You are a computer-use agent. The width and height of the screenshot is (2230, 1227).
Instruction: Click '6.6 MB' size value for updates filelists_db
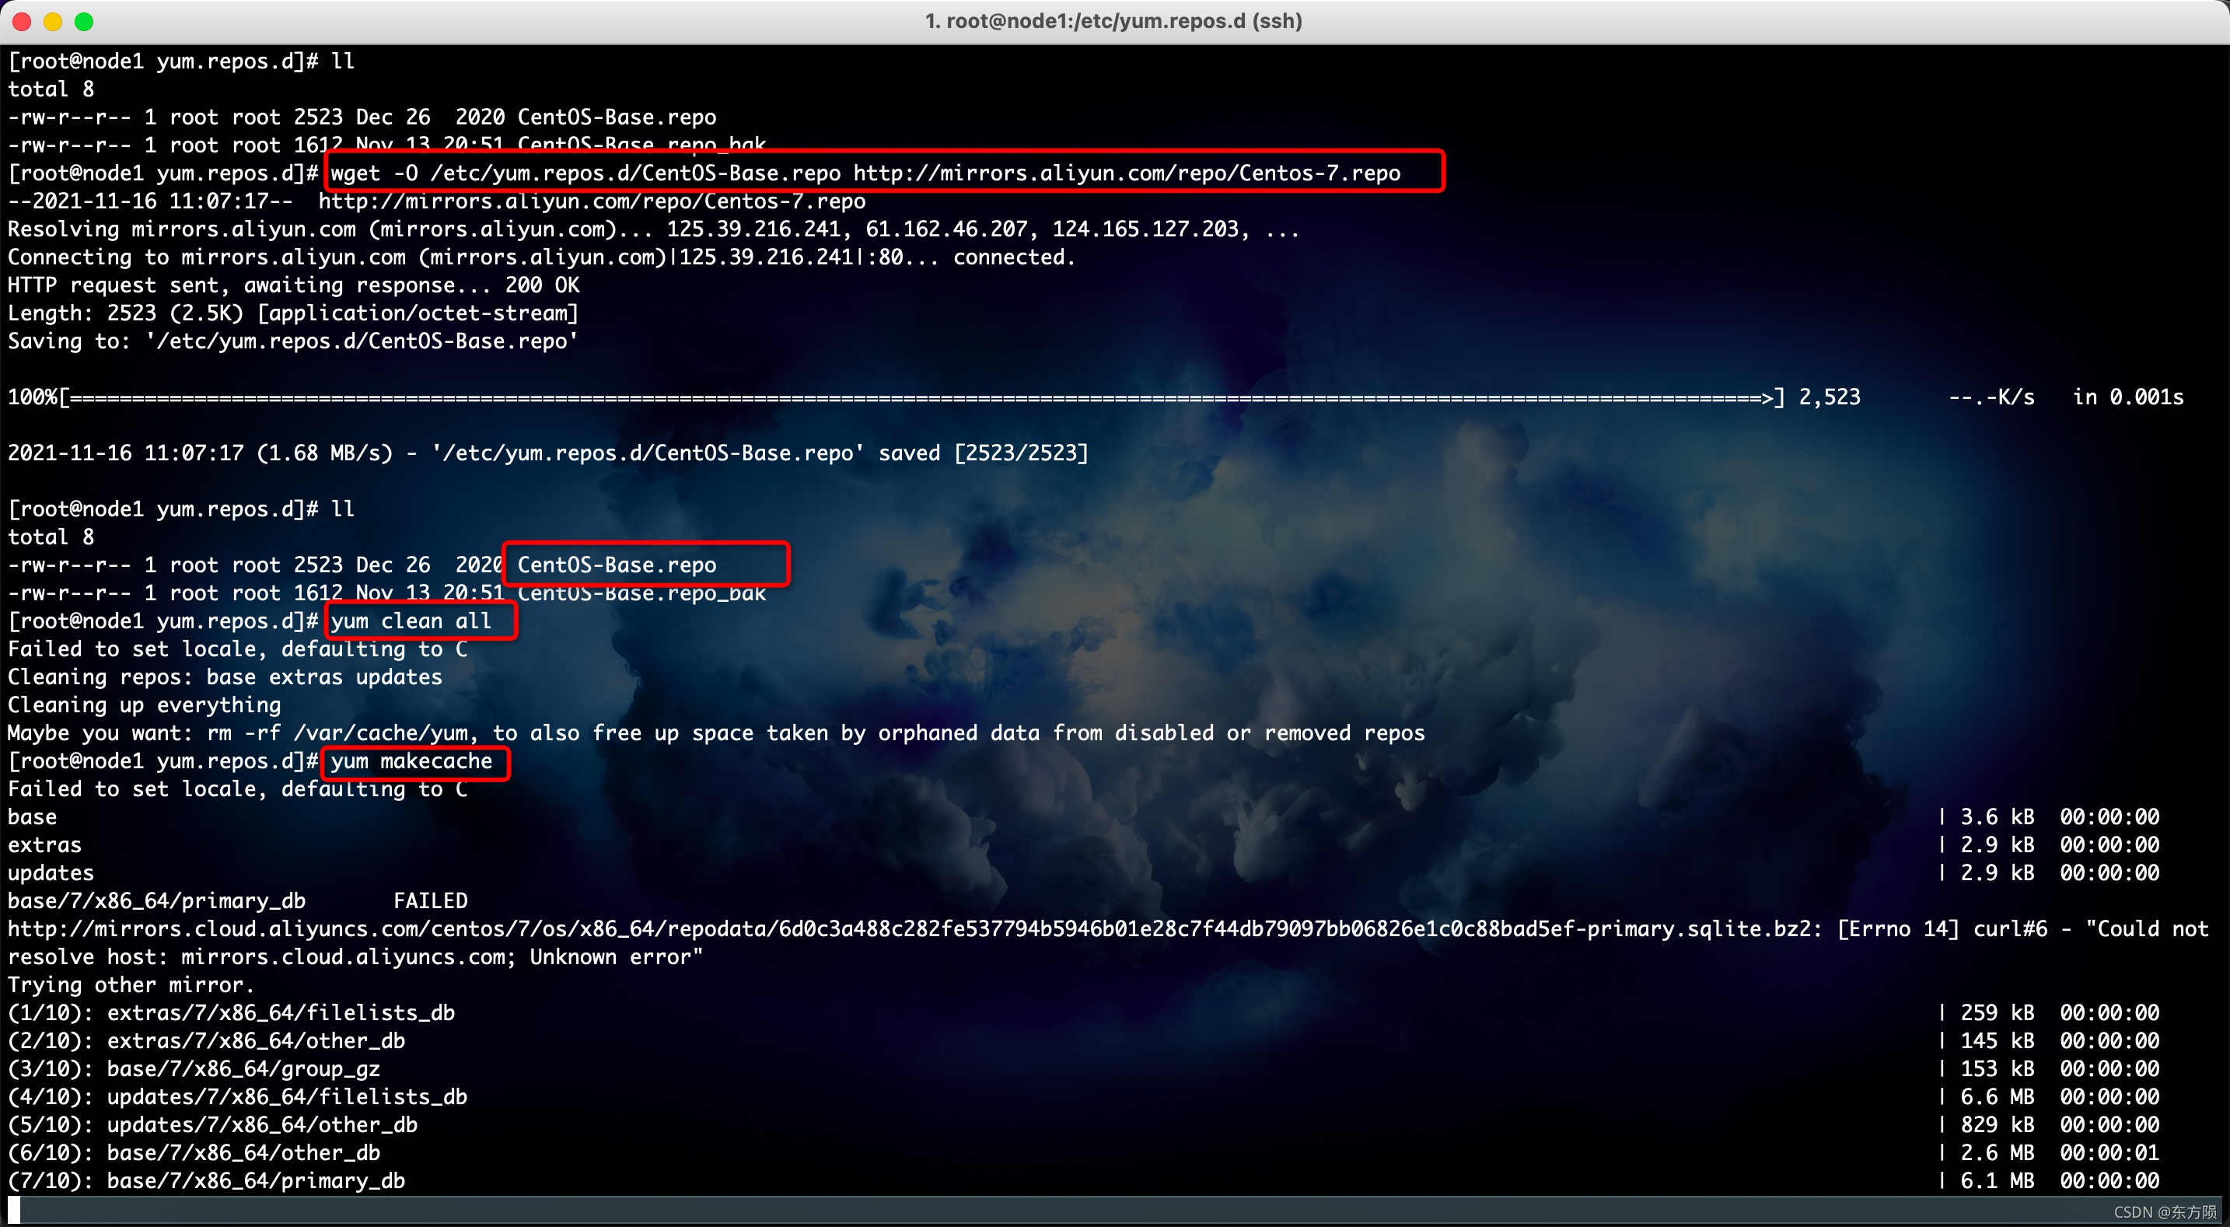point(1998,1097)
